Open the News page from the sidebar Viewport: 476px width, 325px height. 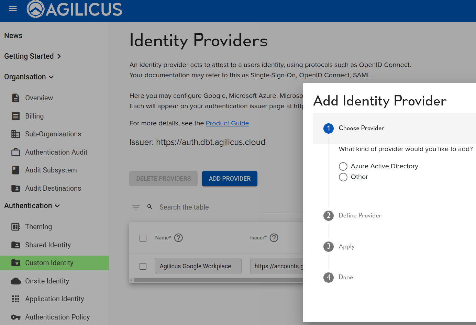coord(13,35)
